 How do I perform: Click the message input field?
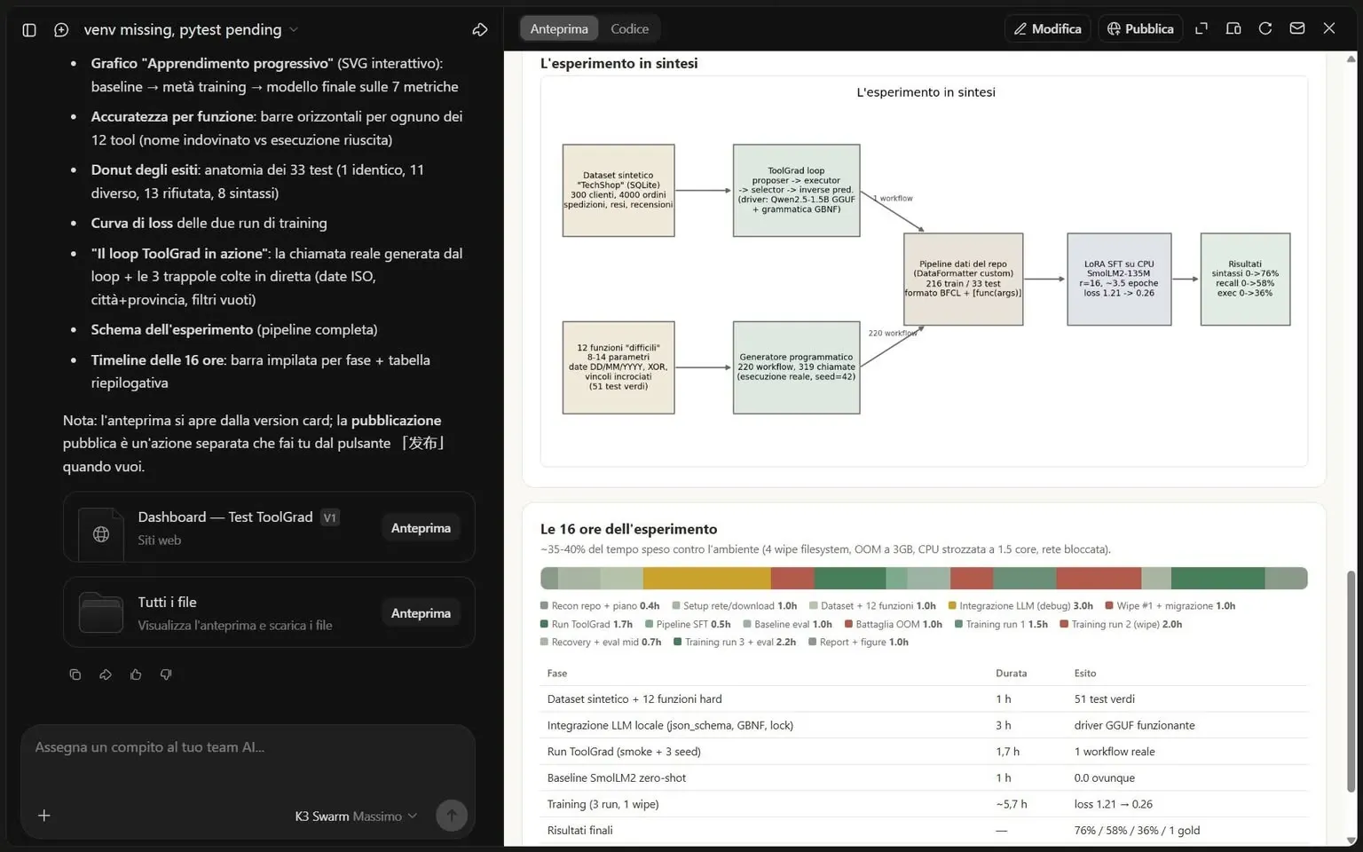[x=248, y=747]
